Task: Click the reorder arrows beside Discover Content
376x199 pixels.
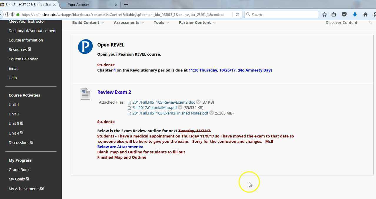Action: coord(370,22)
